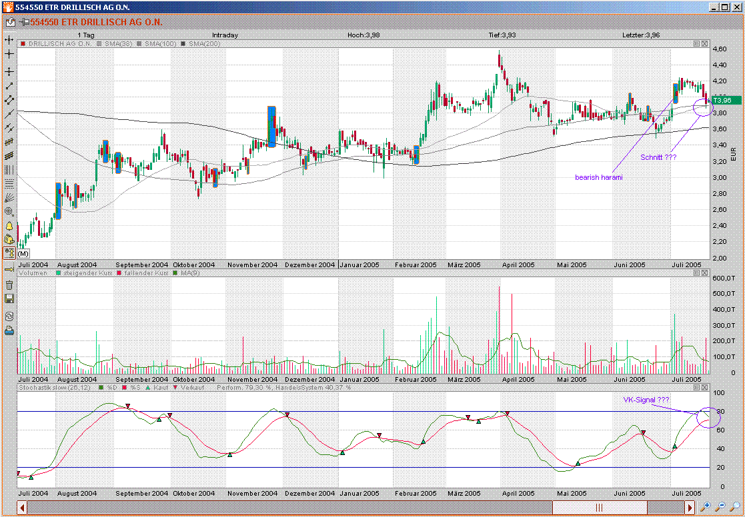Zoom out with minus magnifier
This screenshot has width=745, height=517.
[720, 507]
